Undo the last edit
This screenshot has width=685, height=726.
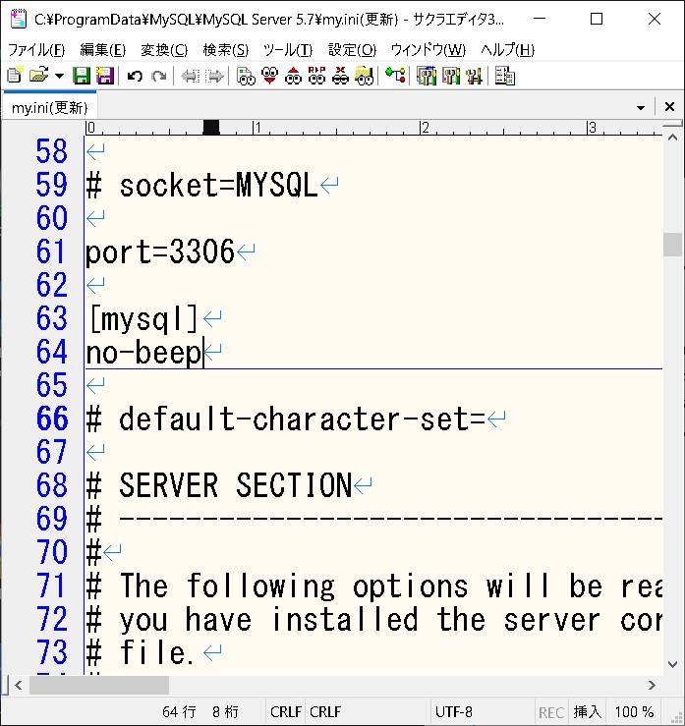(135, 76)
